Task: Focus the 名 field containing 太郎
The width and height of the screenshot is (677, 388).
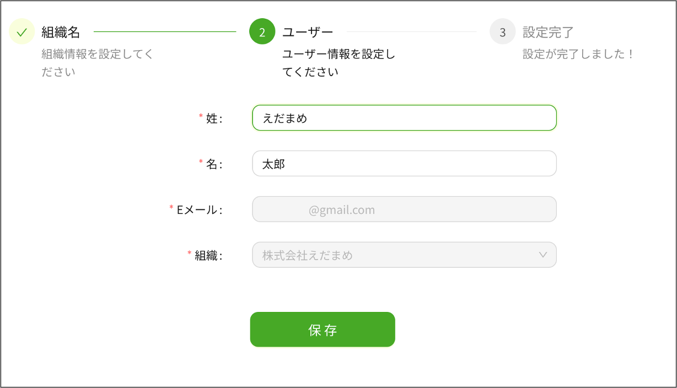Action: [x=404, y=163]
